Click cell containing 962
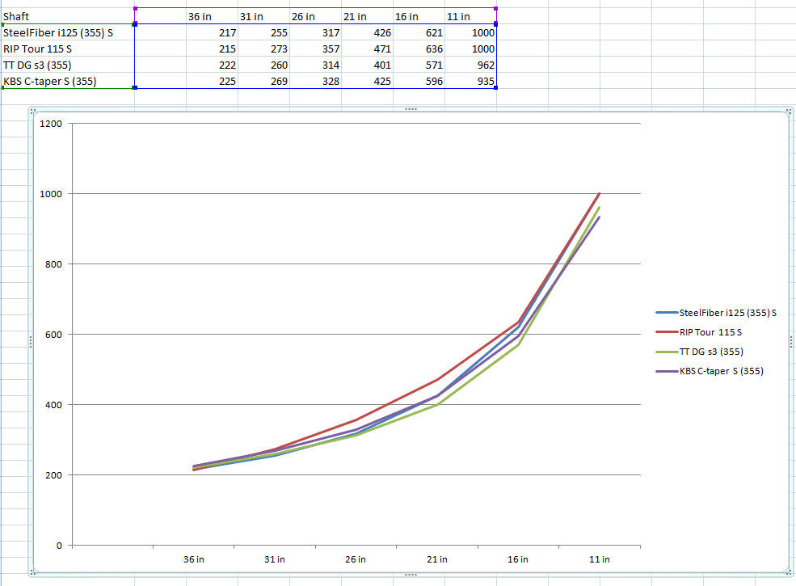 [471, 65]
